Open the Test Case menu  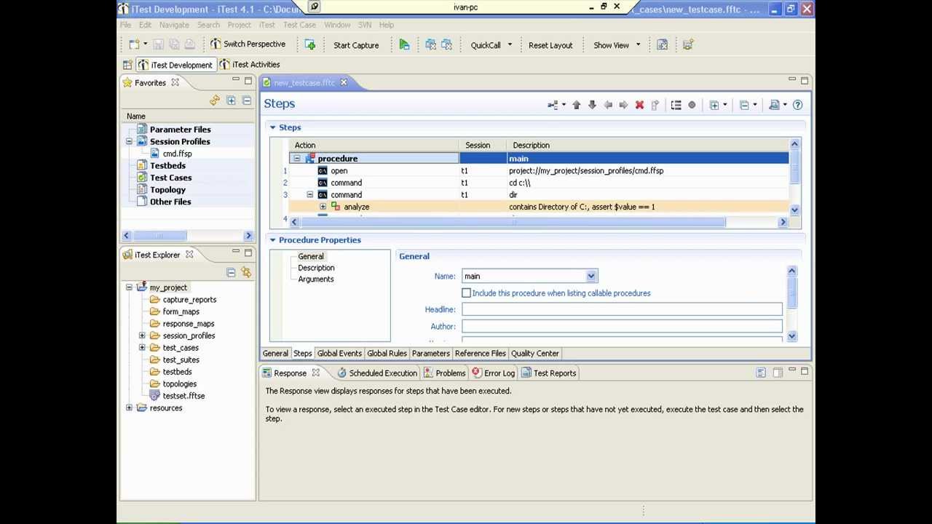pos(299,25)
